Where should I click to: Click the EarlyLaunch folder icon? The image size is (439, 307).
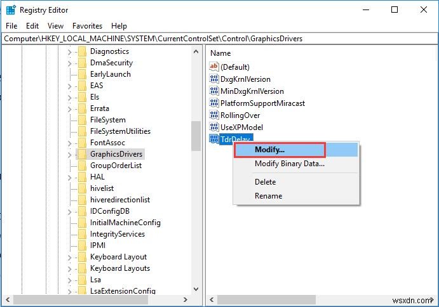point(83,74)
